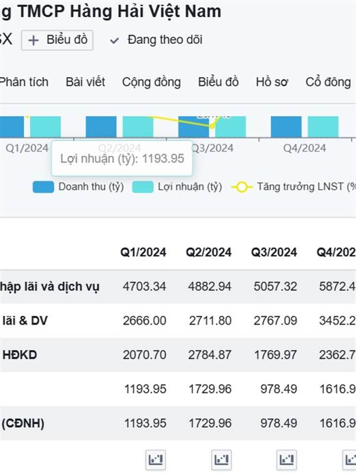
Task: Open the Hồ sơ tab
Action: 272,82
